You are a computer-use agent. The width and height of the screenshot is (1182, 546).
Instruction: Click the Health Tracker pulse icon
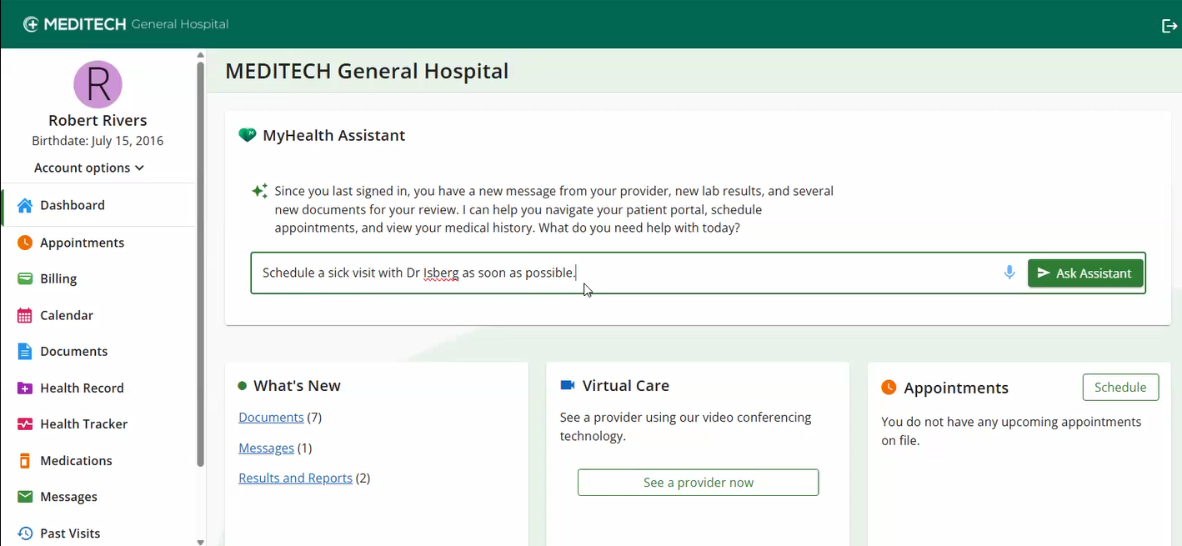[x=25, y=423]
